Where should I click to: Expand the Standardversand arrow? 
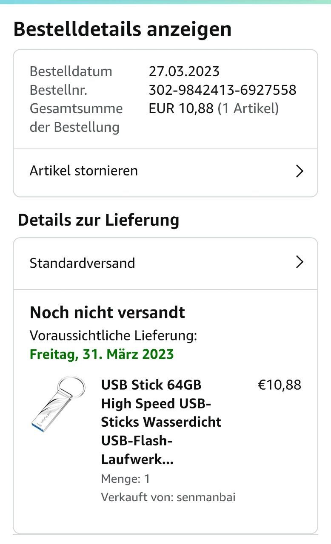(300, 262)
